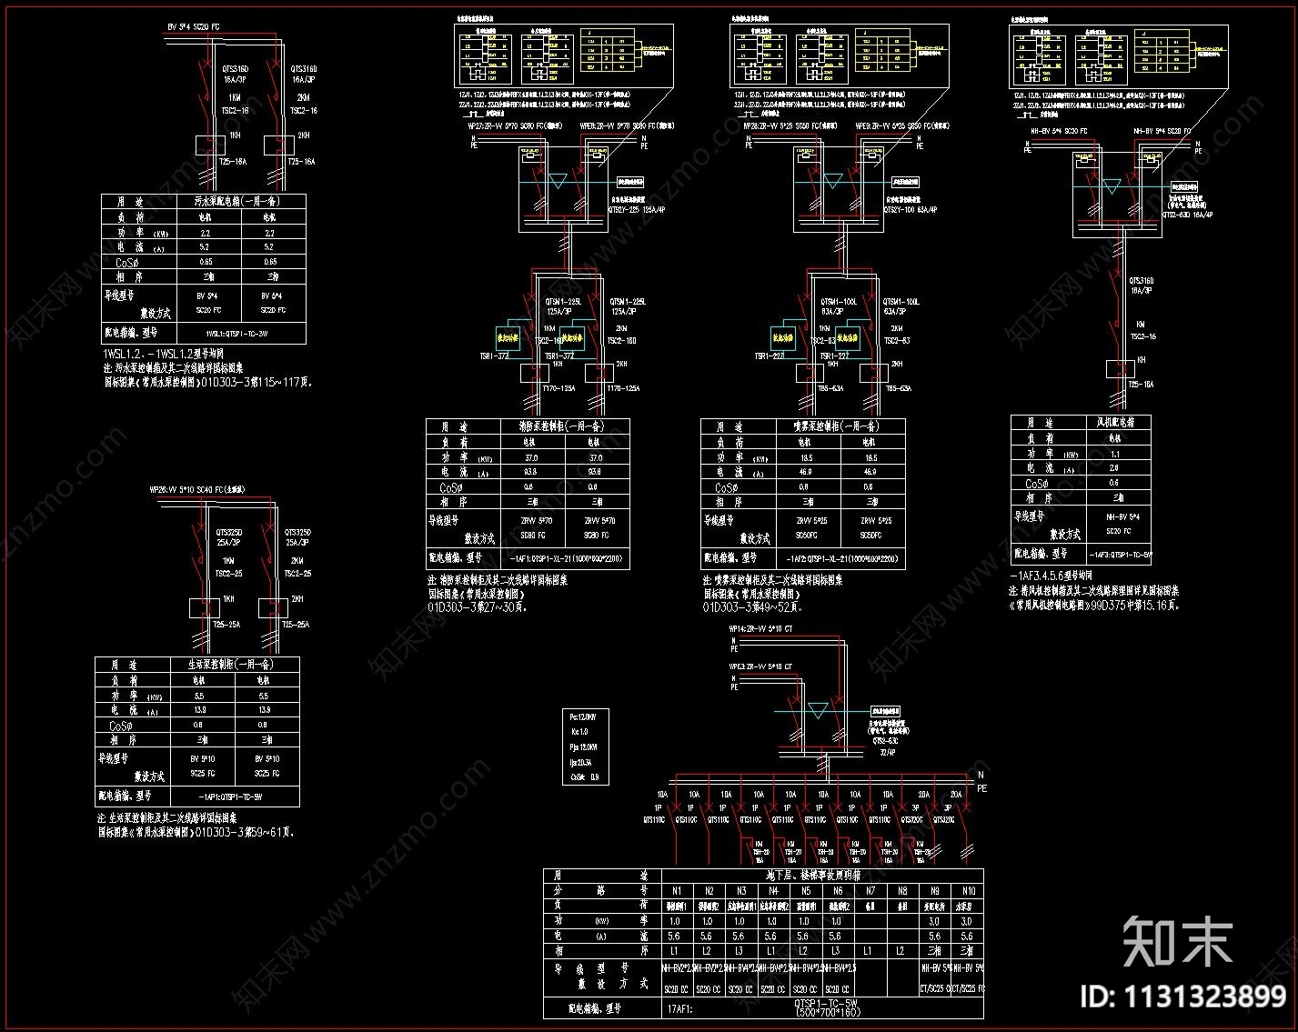Image resolution: width=1298 pixels, height=1032 pixels.
Task: Click the 37.0 power value in first motor column
Action: (x=533, y=458)
